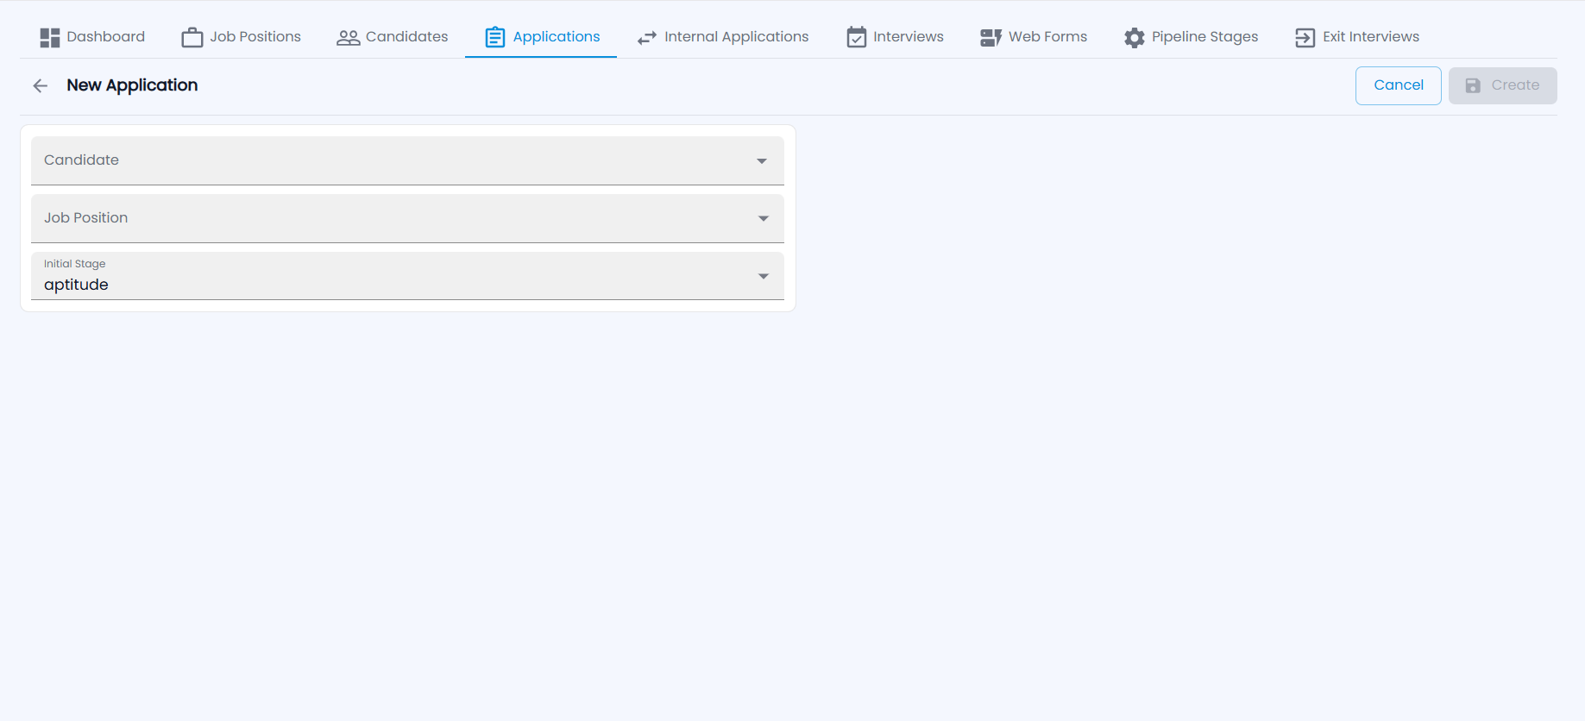Switch to the Exit Interviews tab
The width and height of the screenshot is (1585, 721).
[1357, 37]
